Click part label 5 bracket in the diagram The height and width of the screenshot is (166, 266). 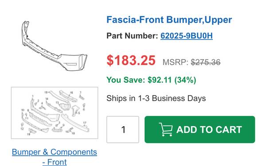click(79, 113)
